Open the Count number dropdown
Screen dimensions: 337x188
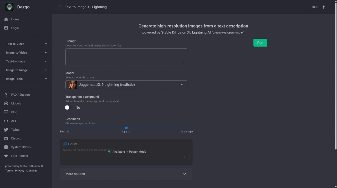(x=126, y=157)
